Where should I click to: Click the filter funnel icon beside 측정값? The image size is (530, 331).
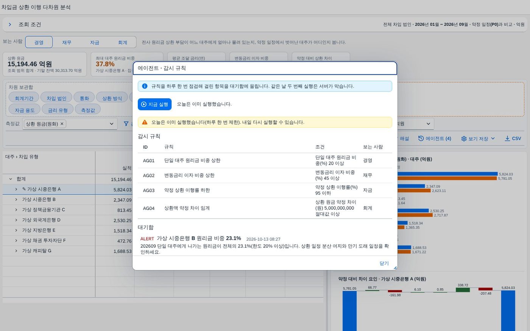click(x=126, y=124)
